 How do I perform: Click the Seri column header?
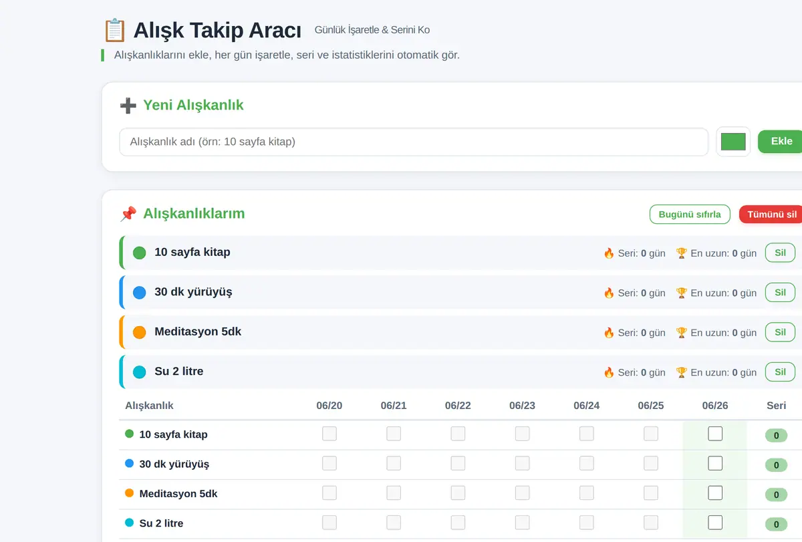pyautogui.click(x=777, y=406)
